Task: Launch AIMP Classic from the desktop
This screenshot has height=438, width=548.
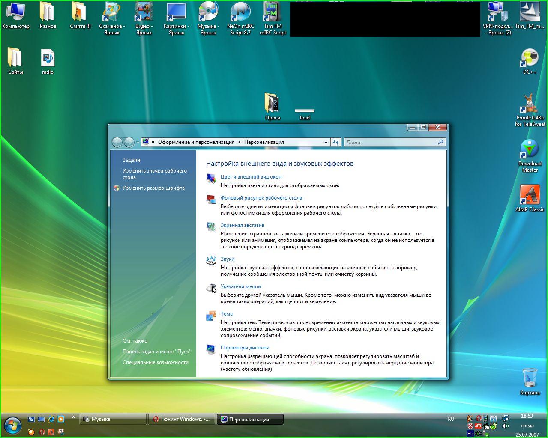Action: (x=530, y=196)
